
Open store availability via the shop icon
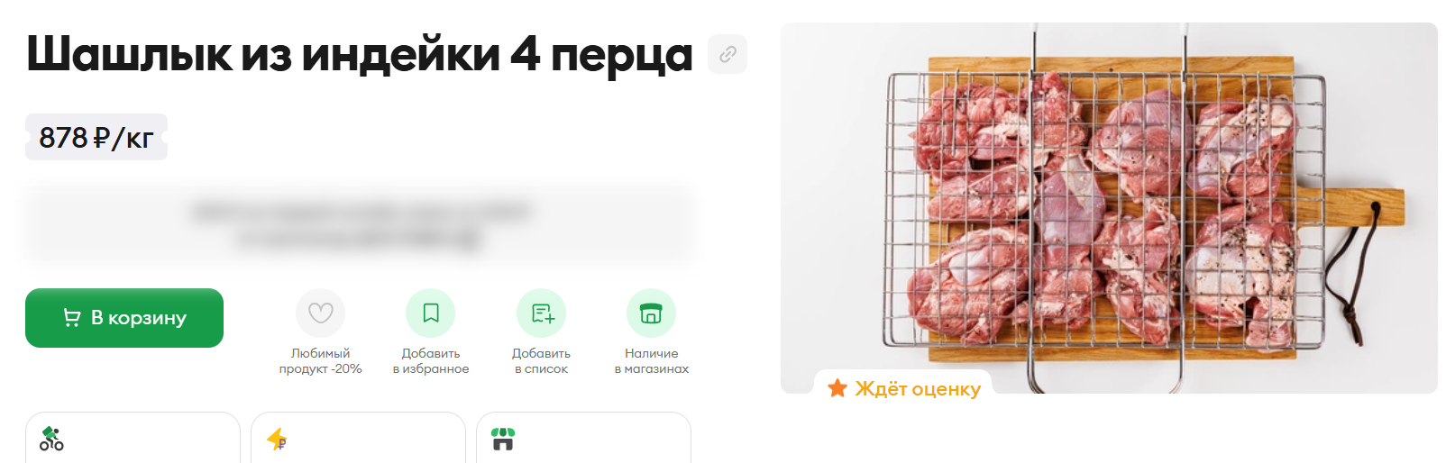click(x=651, y=313)
